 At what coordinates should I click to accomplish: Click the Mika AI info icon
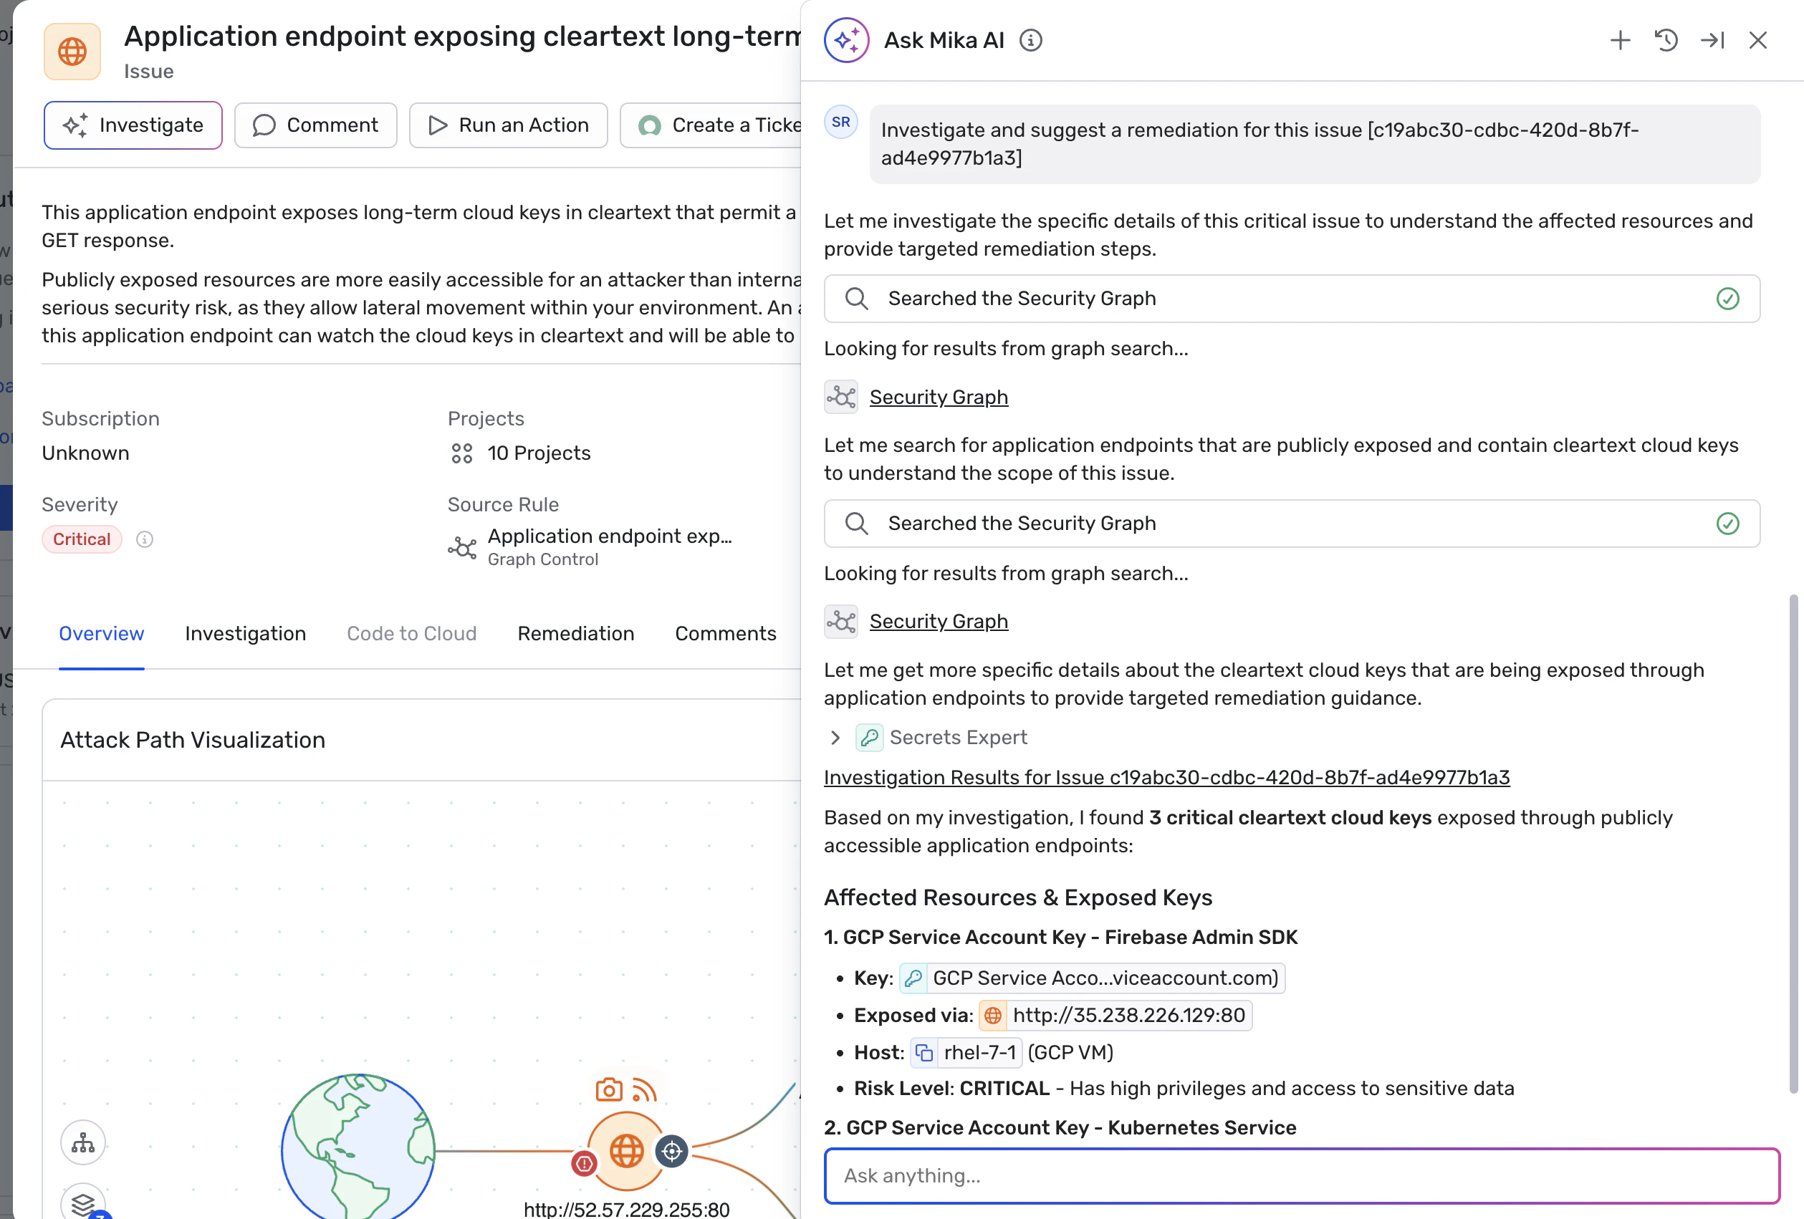click(1030, 40)
